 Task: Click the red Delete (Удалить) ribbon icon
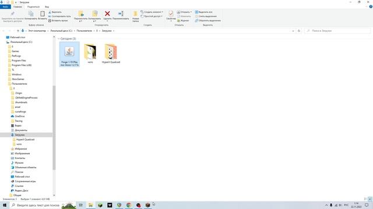(107, 14)
